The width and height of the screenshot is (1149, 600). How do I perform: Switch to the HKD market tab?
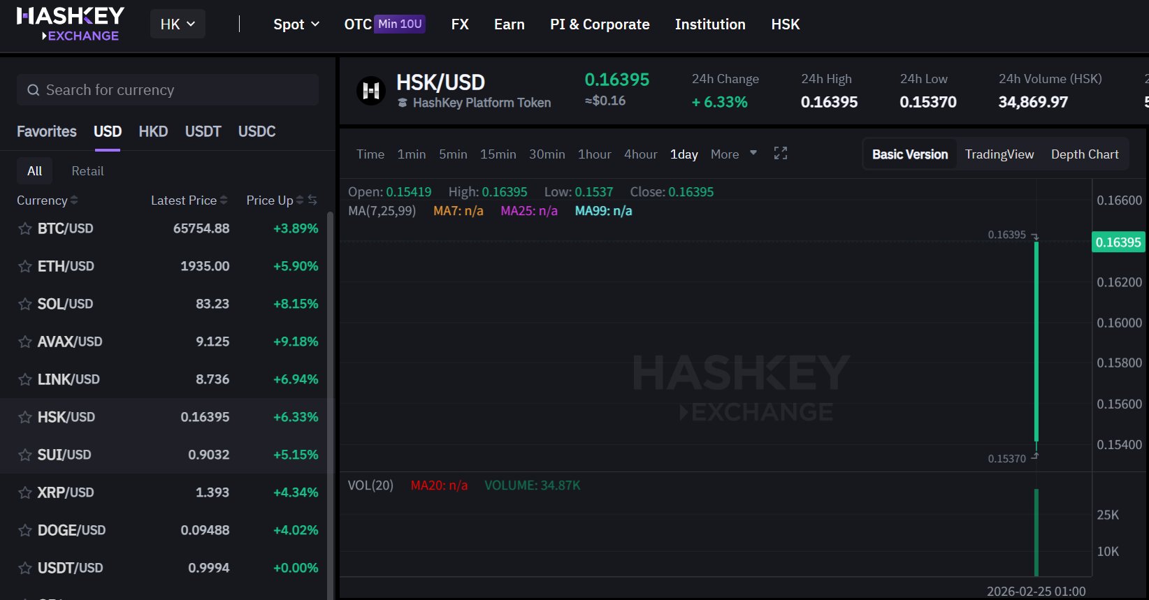point(153,131)
